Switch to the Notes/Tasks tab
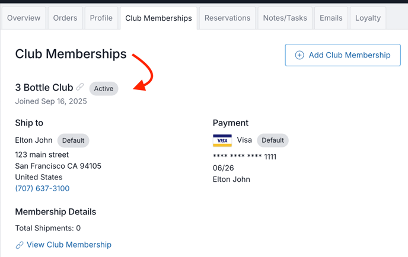Image resolution: width=408 pixels, height=257 pixels. click(285, 18)
